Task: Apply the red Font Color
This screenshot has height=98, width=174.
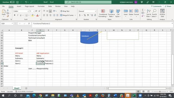Action: 38,15
